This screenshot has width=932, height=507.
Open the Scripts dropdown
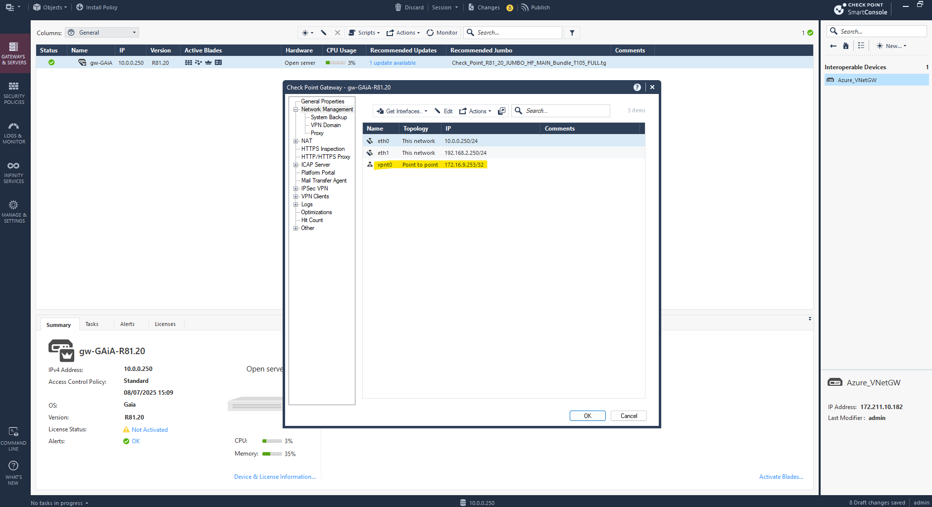click(364, 33)
